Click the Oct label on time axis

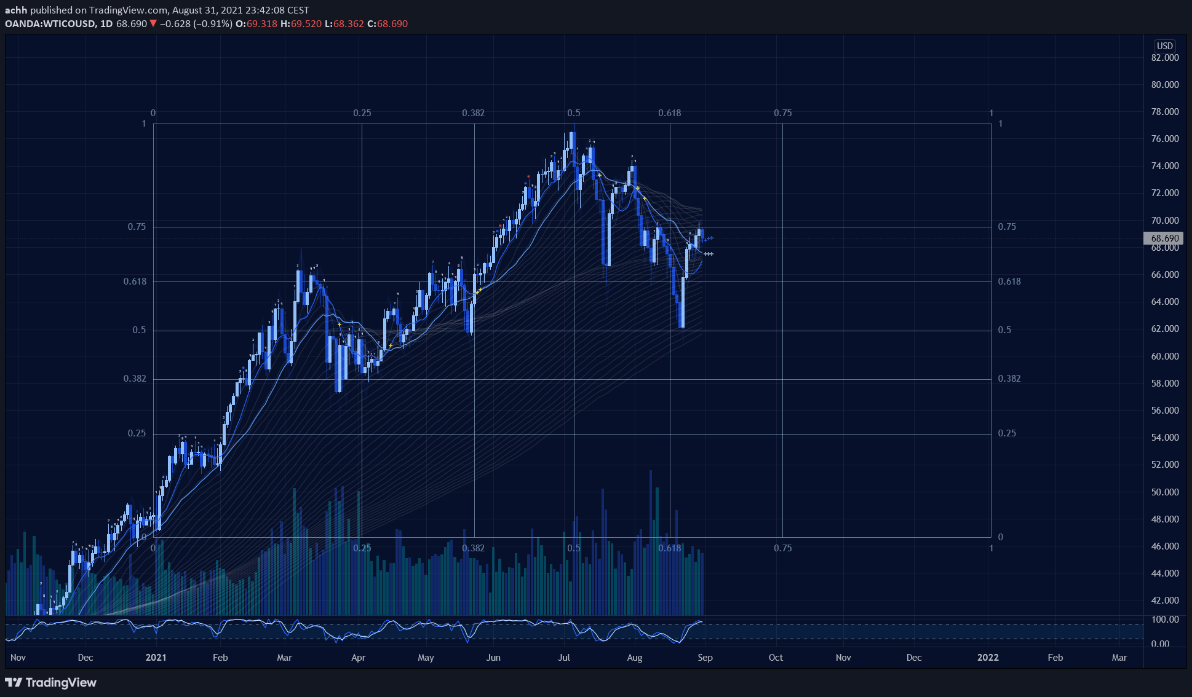(x=776, y=657)
